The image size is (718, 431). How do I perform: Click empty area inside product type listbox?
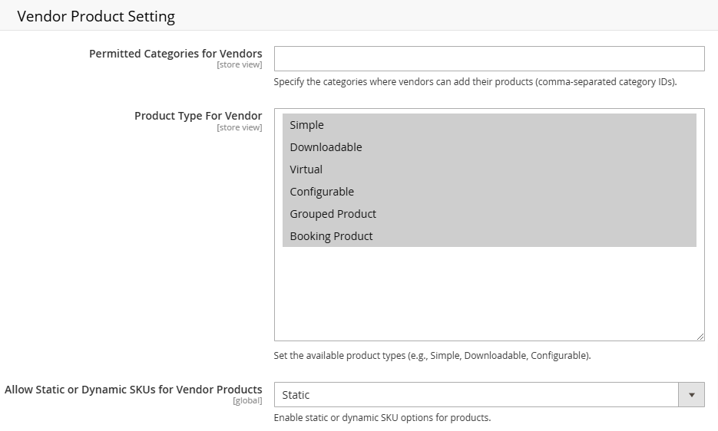coord(489,293)
